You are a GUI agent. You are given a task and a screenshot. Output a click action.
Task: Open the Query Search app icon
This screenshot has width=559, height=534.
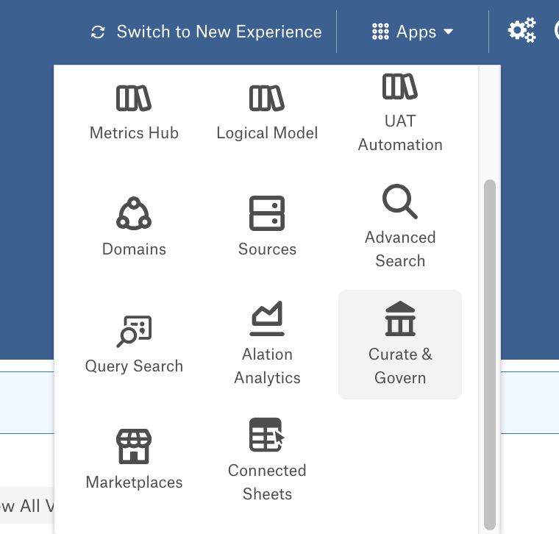(x=134, y=331)
